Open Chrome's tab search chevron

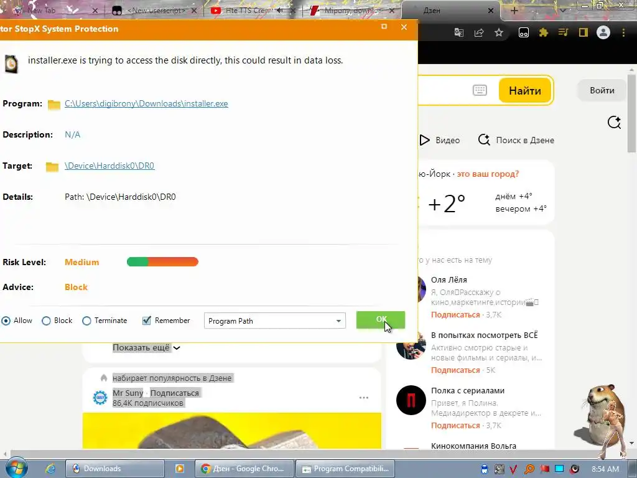[x=563, y=11]
